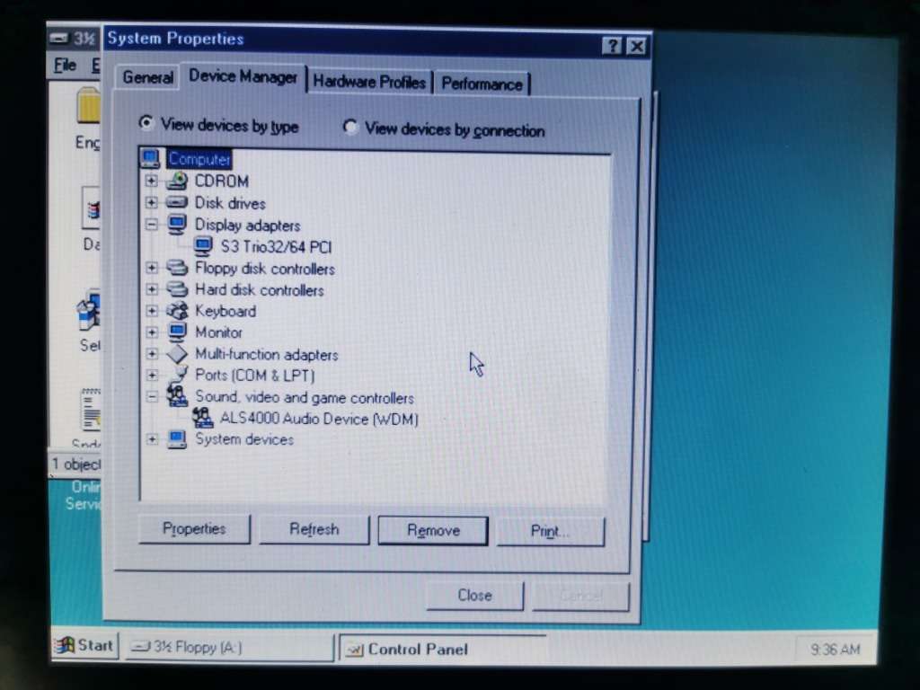Select the Computer icon at tree top

149,159
